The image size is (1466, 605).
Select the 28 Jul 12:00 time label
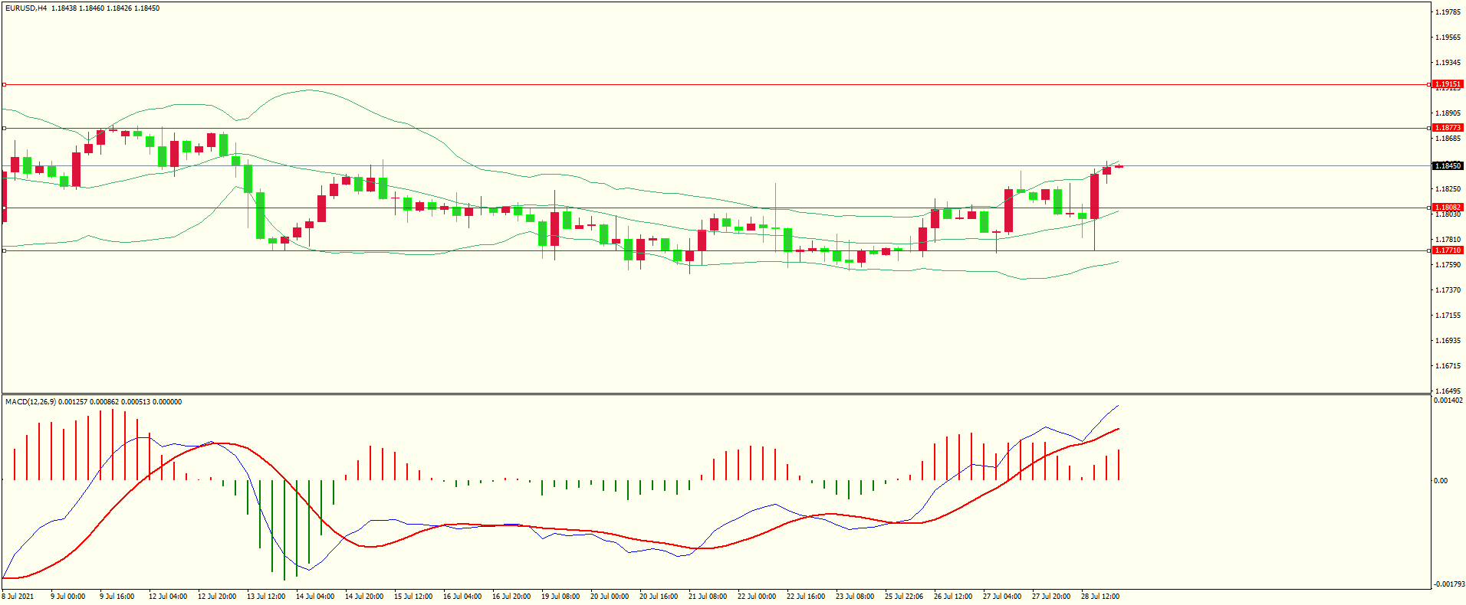coord(1100,597)
